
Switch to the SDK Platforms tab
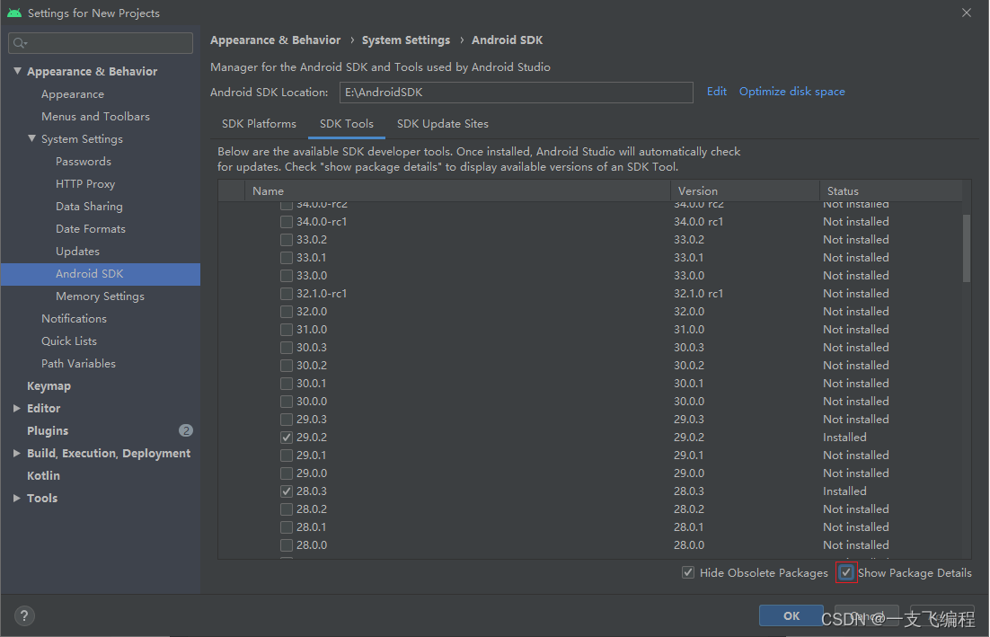pos(259,124)
